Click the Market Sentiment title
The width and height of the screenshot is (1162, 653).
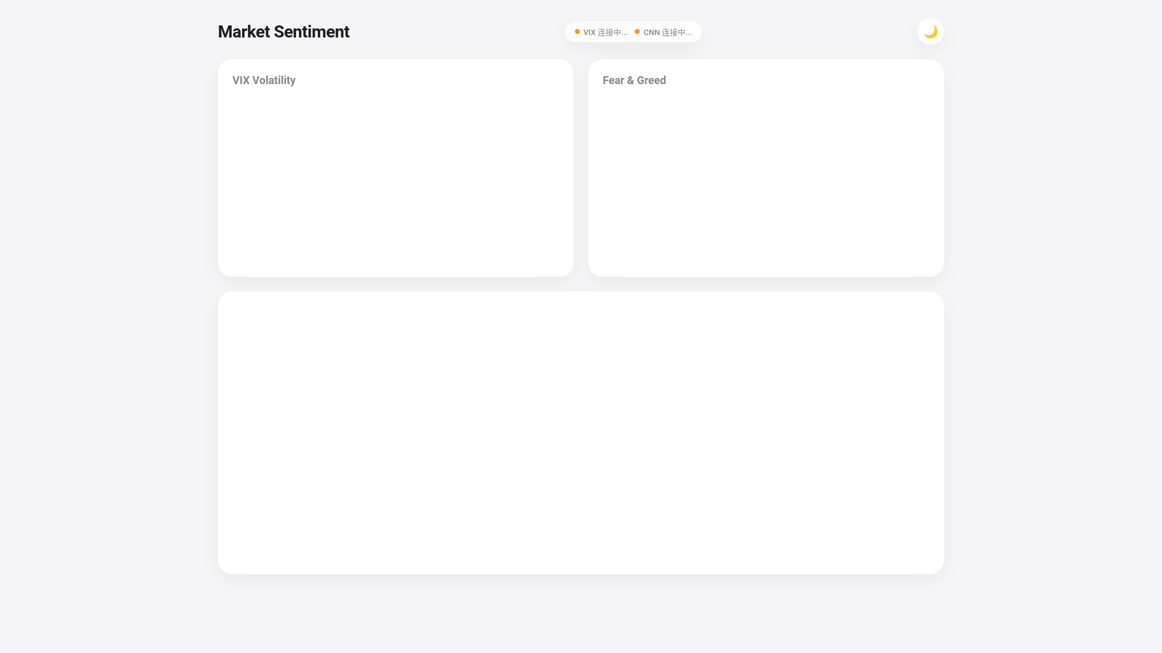click(x=283, y=31)
